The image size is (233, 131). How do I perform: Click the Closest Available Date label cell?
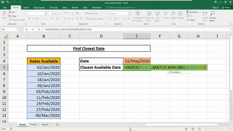click(101, 67)
